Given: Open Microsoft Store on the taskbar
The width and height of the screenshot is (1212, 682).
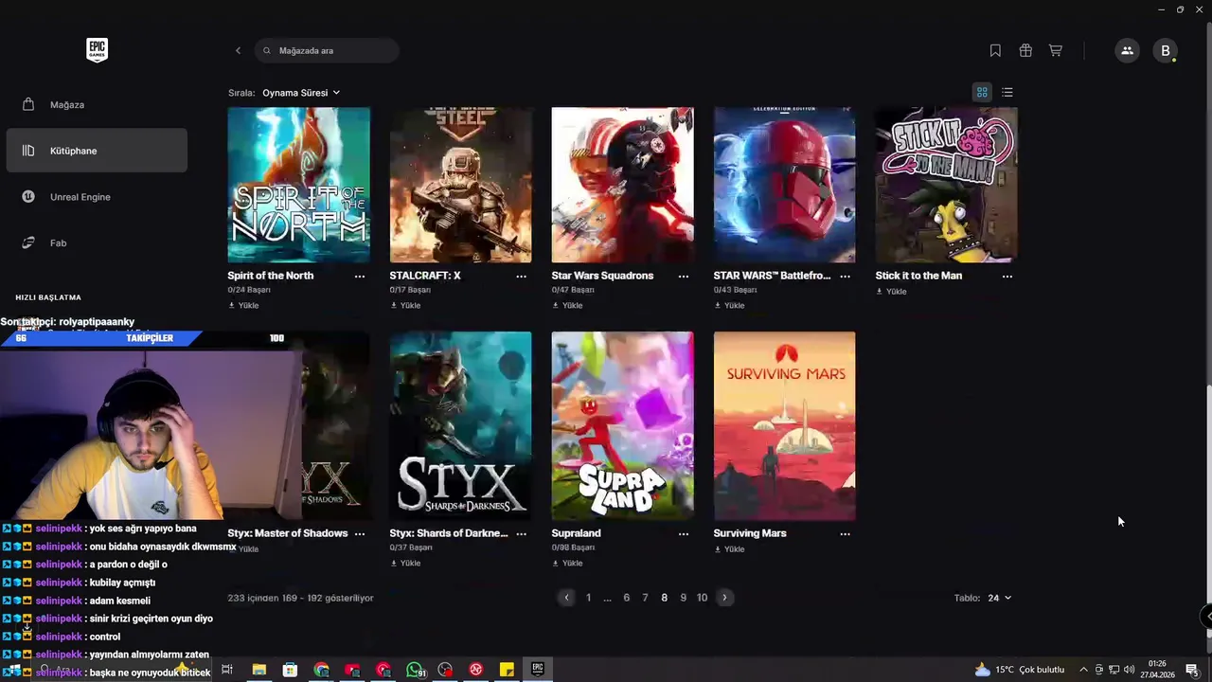Looking at the screenshot, I should tap(290, 670).
